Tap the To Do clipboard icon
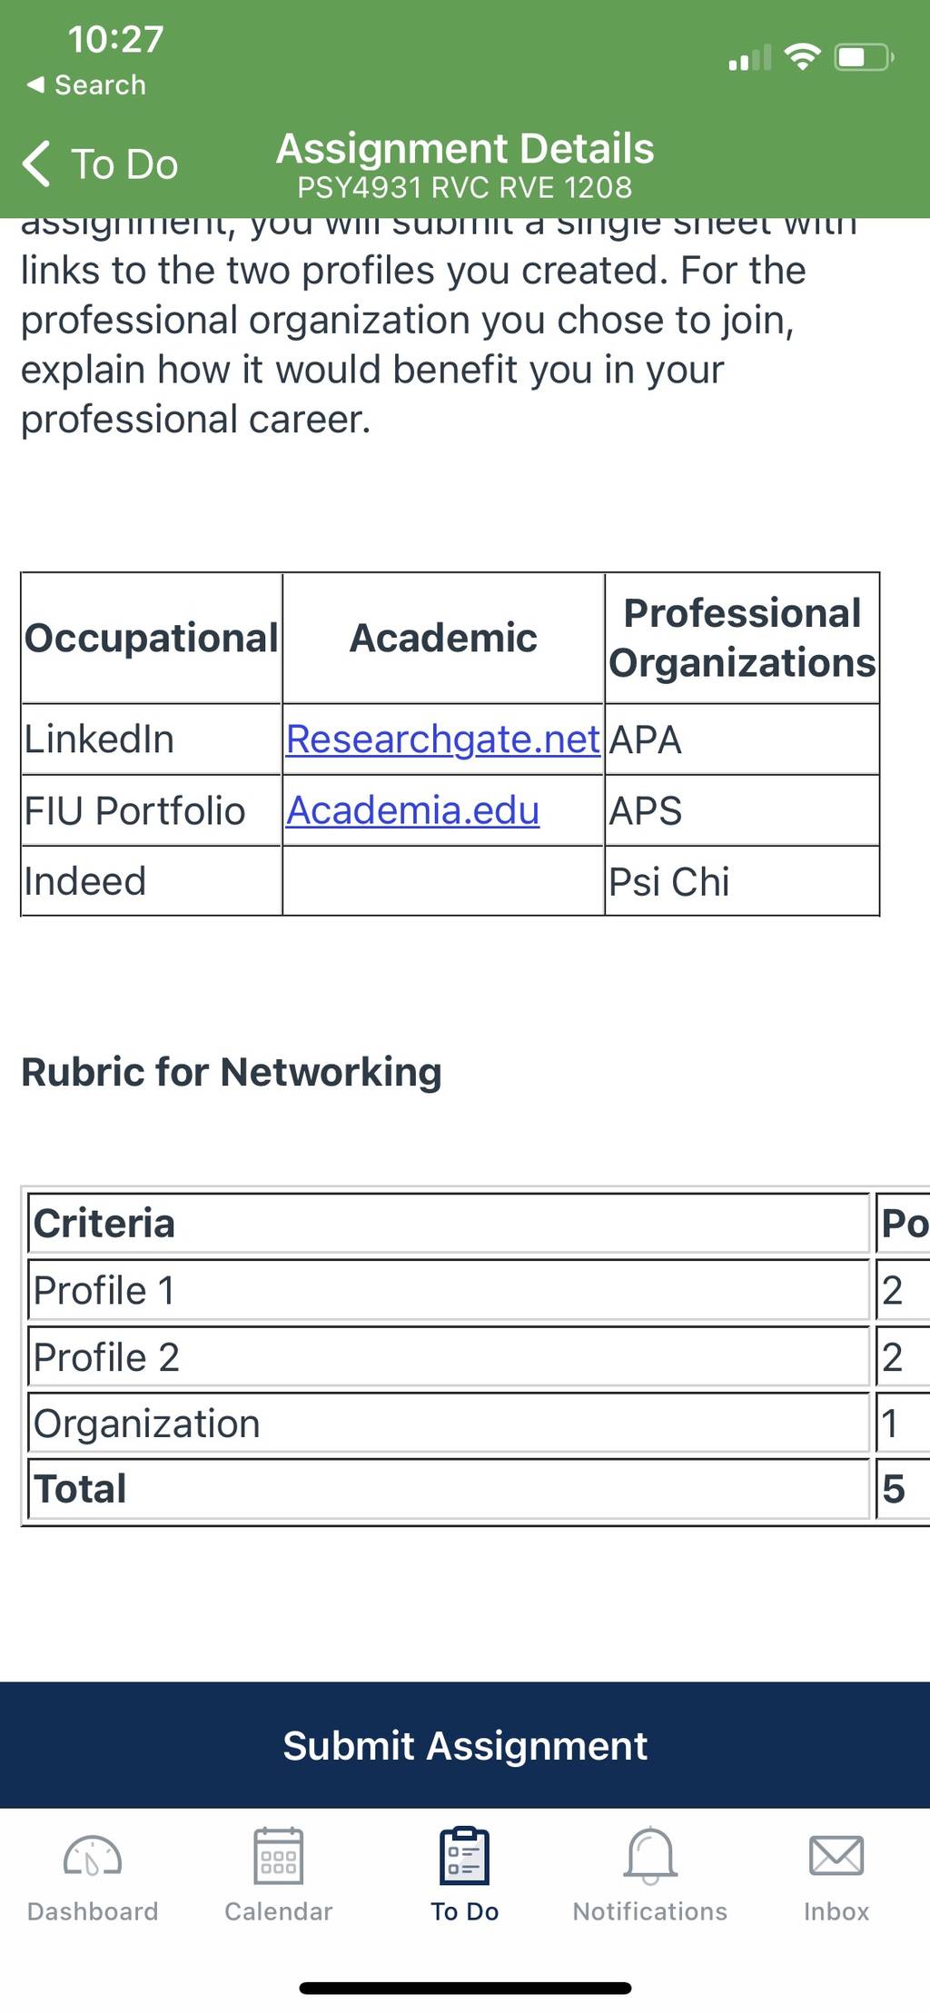Viewport: 930px width, 2014px height. [464, 1855]
